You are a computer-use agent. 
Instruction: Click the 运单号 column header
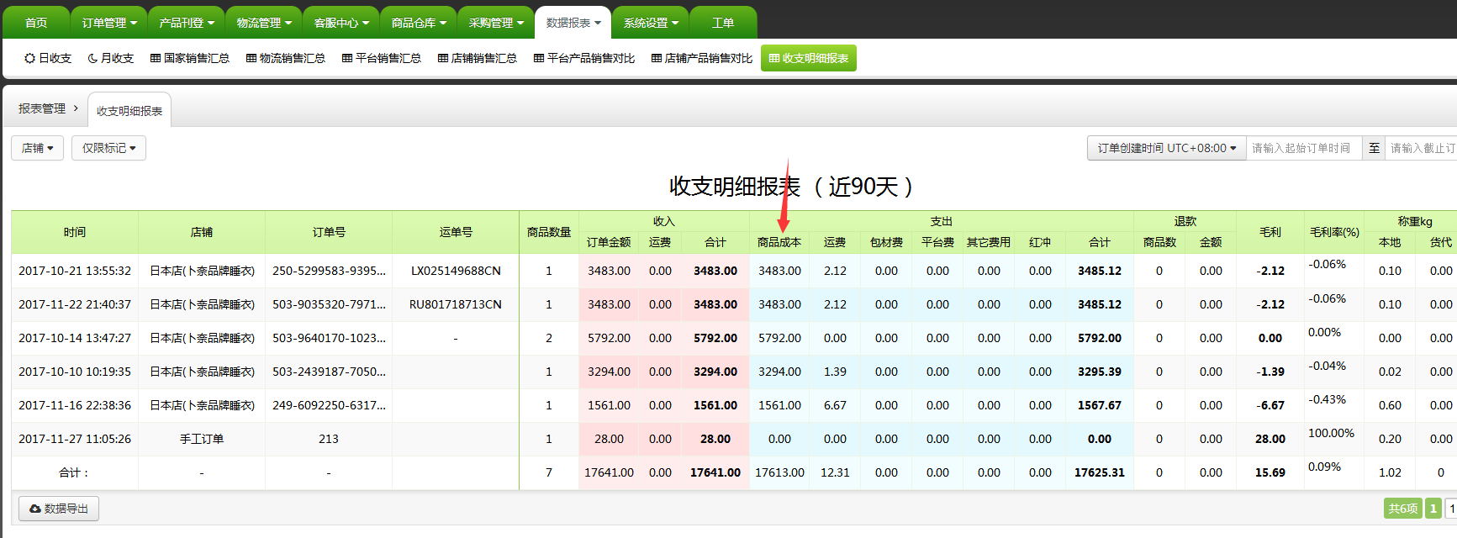click(456, 232)
